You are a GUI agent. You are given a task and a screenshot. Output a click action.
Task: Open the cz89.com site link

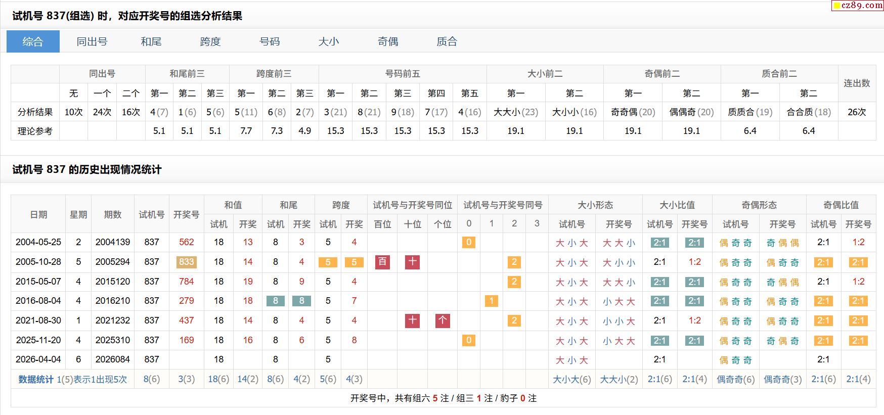[860, 6]
